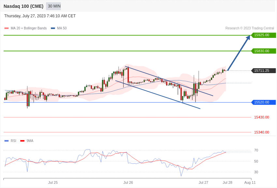This screenshot has height=188, width=277.
Task: Click the 30 MIN timeframe button
Action: coord(54,6)
